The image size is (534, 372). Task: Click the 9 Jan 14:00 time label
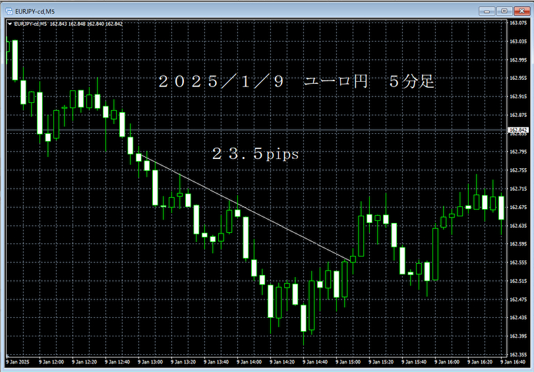(249, 362)
